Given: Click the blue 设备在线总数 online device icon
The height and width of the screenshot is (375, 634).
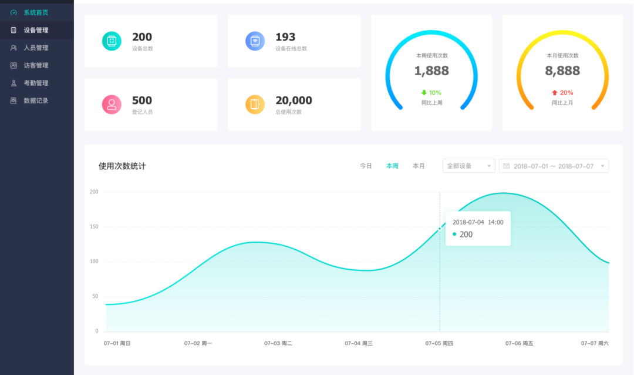Looking at the screenshot, I should click(255, 41).
